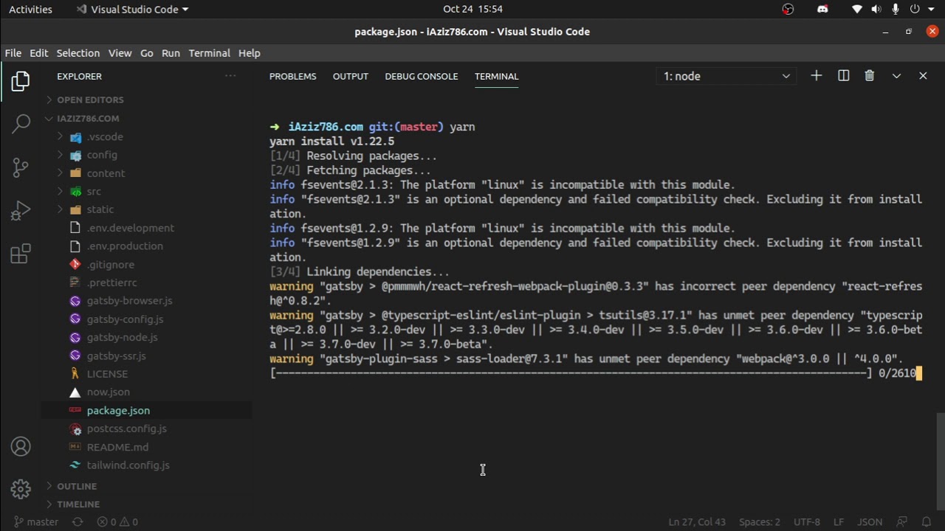Open the feedback icon in status bar
The image size is (945, 531).
pos(901,521)
